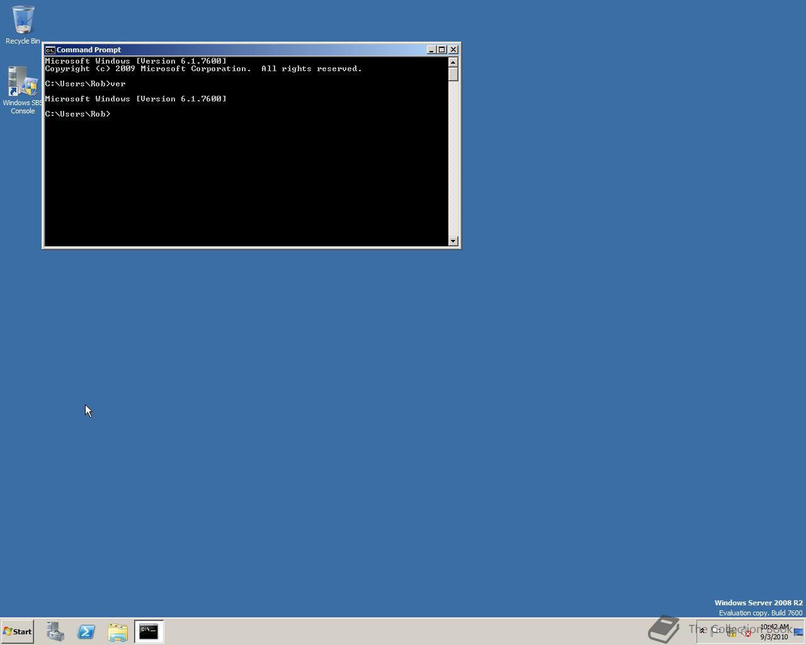Screen dimensions: 806x645
Task: Click the console vertical scrollbar thumb
Action: coord(453,74)
